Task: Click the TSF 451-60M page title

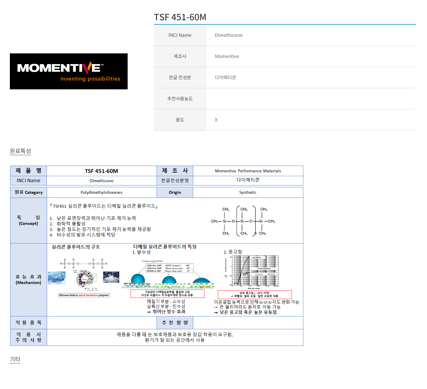Action: [180, 17]
